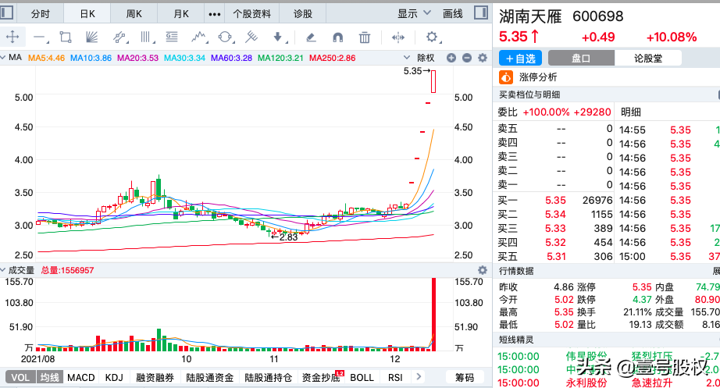Image resolution: width=720 pixels, height=388 pixels.
Task: Select the 日K daily chart tab
Action: pos(87,14)
